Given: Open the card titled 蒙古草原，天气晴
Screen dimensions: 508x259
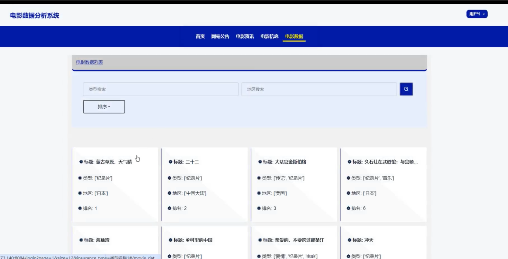Looking at the screenshot, I should [115, 185].
